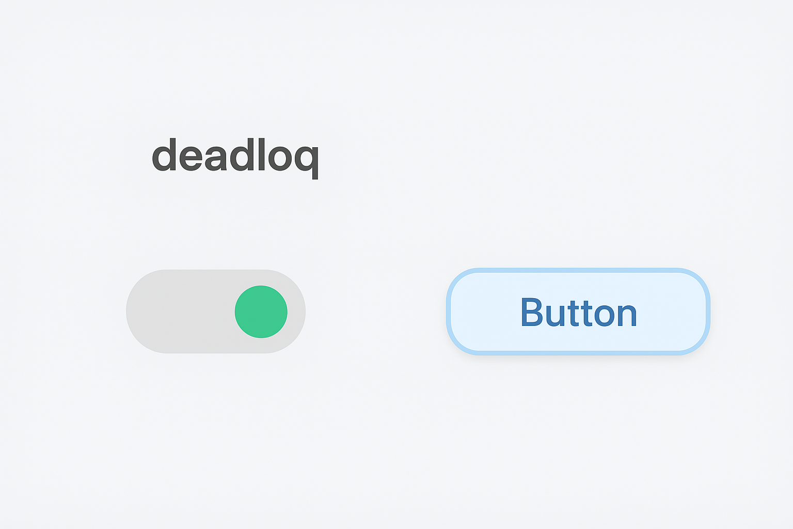Choose the Button with blue border
The image size is (793, 529).
[x=578, y=312]
